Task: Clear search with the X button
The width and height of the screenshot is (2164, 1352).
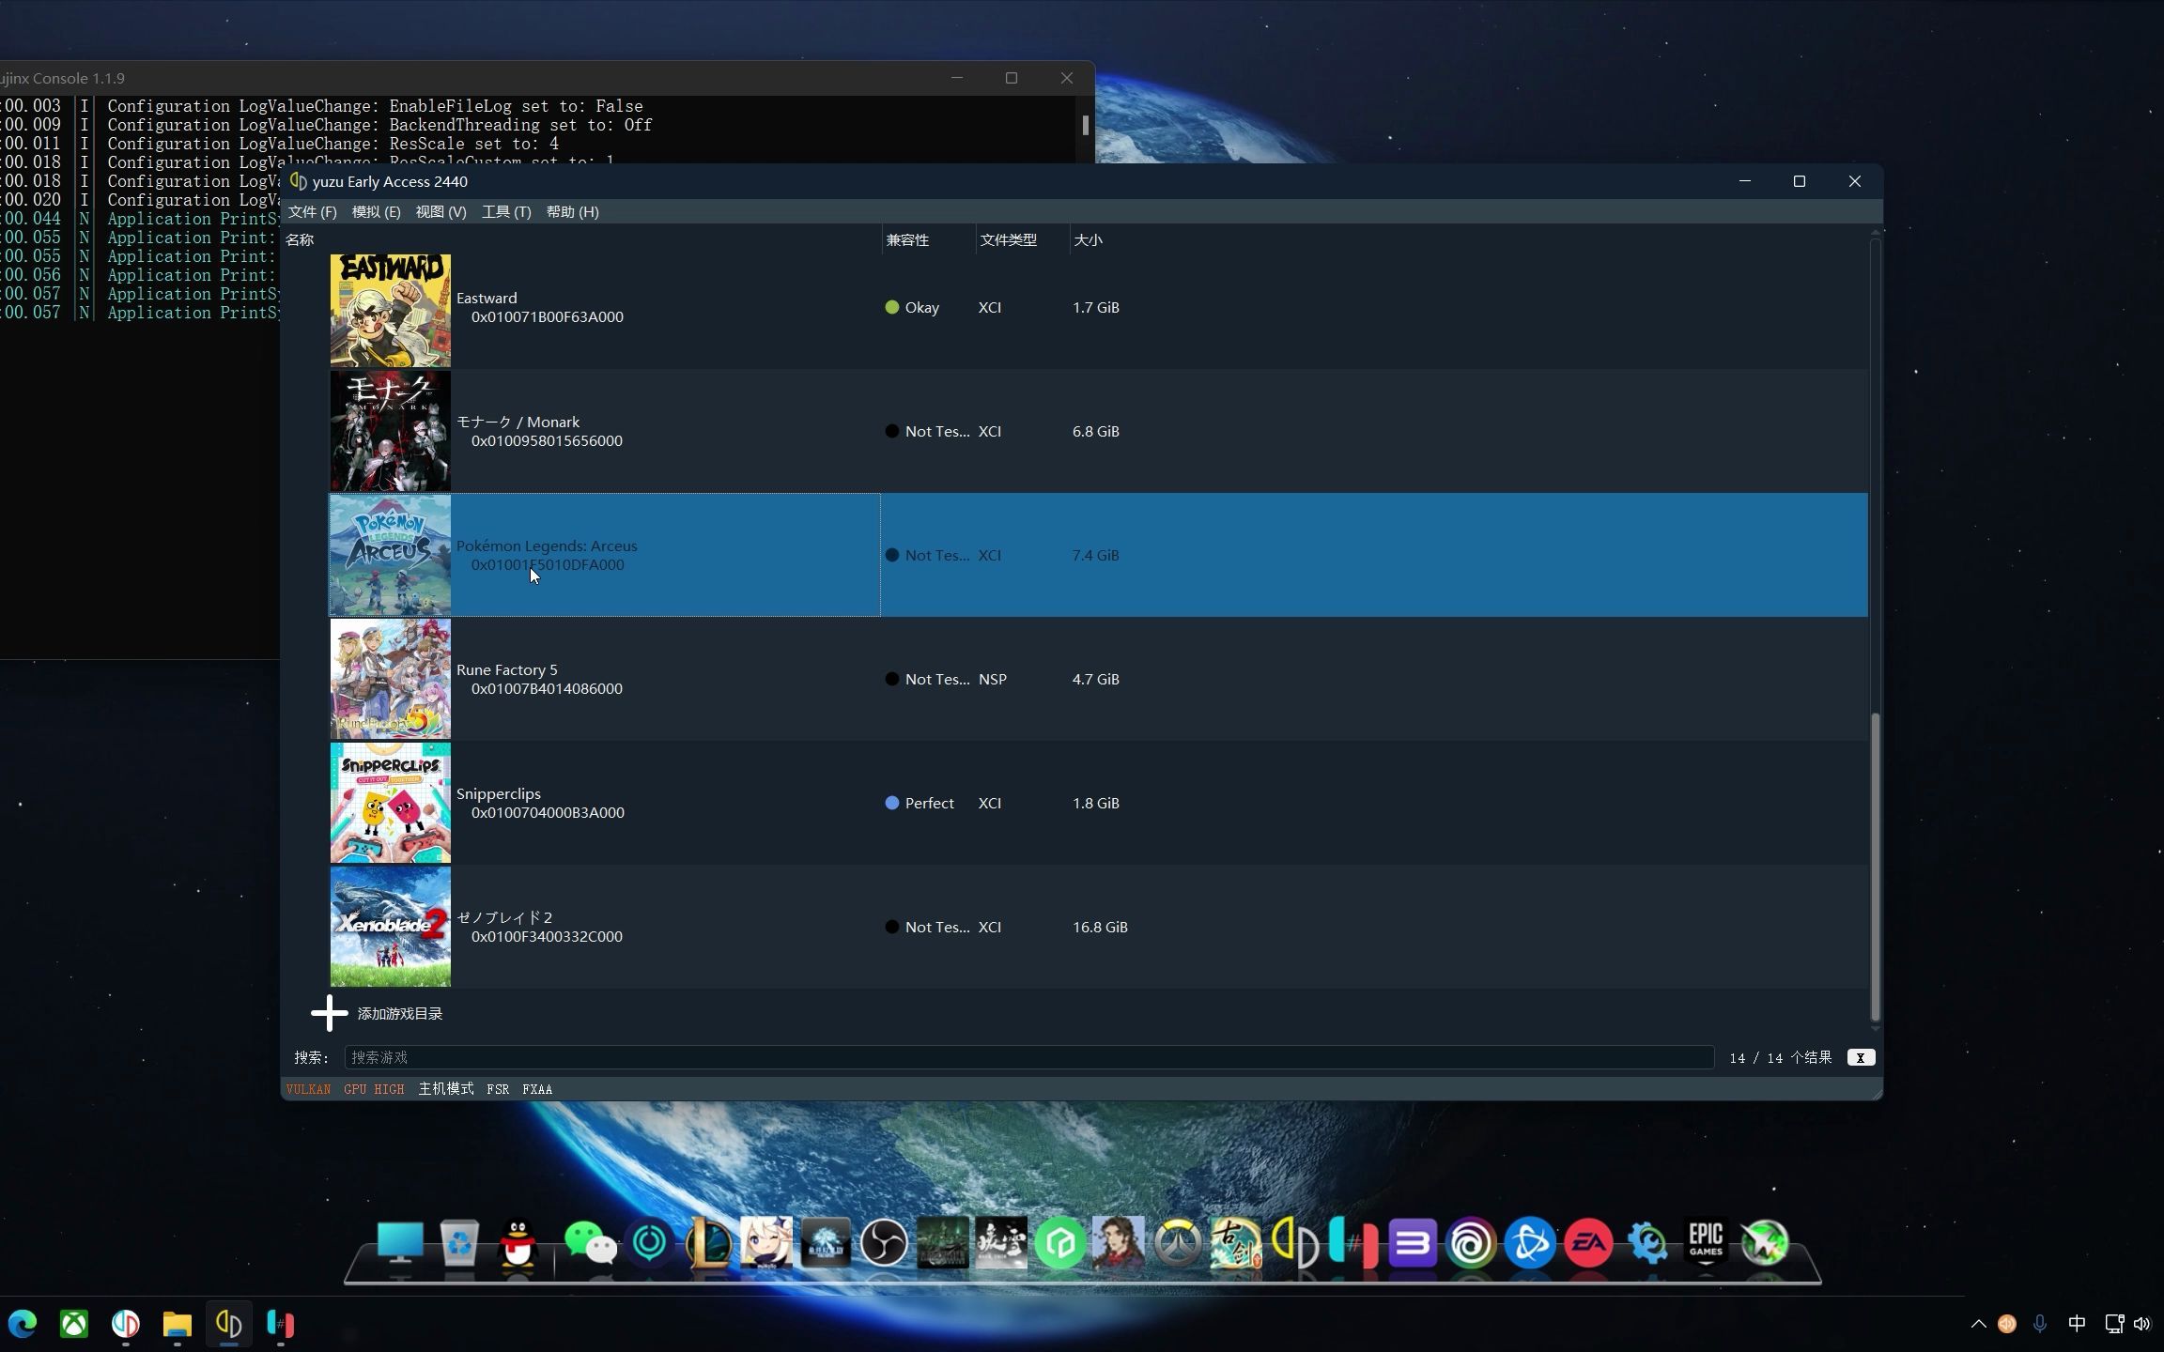Action: 1860,1058
